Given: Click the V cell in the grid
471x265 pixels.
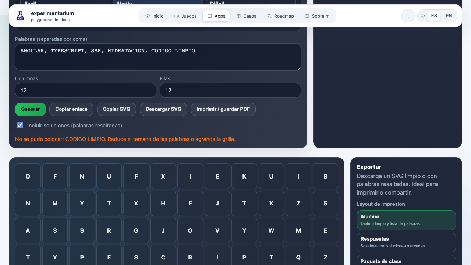Looking at the screenshot, I should (217, 230).
